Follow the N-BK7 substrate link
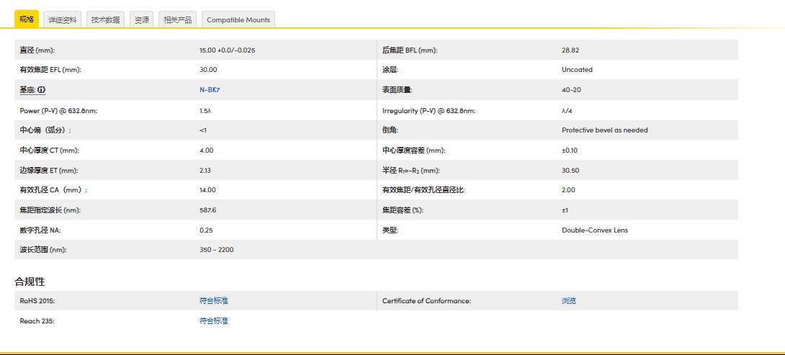Screen dimensions: 785x355 [x=210, y=90]
